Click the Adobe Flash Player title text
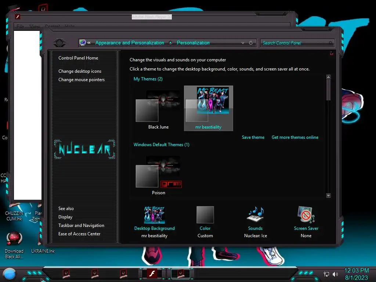The height and width of the screenshot is (282, 376). pos(152,17)
